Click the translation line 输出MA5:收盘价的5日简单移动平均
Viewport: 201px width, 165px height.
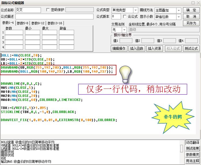coord(26,162)
